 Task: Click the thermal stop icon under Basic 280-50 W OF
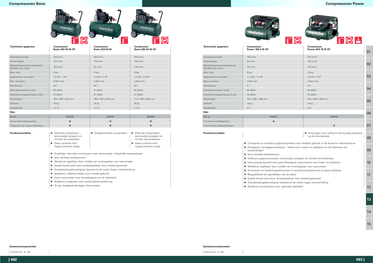156,40
